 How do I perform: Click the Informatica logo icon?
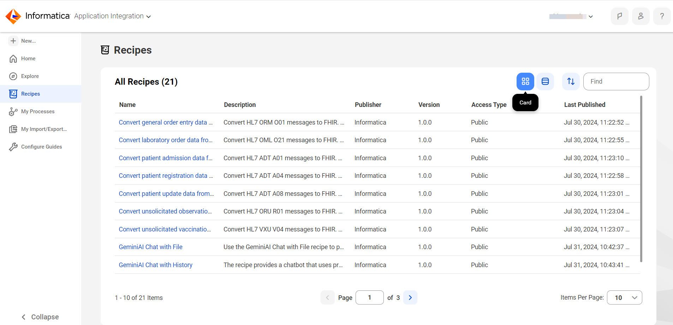point(13,16)
